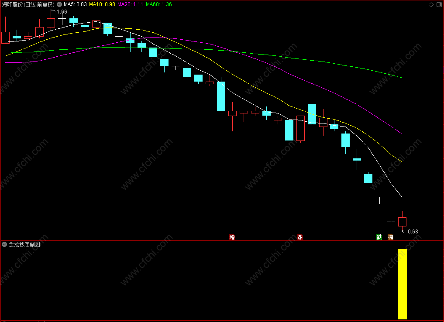Open the indicator menu beside 海印股份 title
The height and width of the screenshot is (322, 444).
point(59,4)
